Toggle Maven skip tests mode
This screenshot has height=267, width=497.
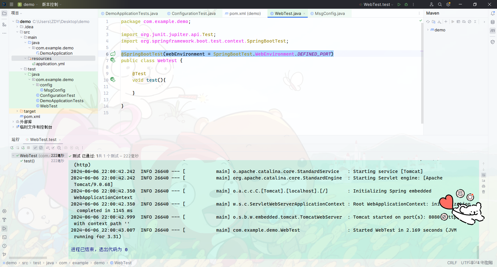469,22
